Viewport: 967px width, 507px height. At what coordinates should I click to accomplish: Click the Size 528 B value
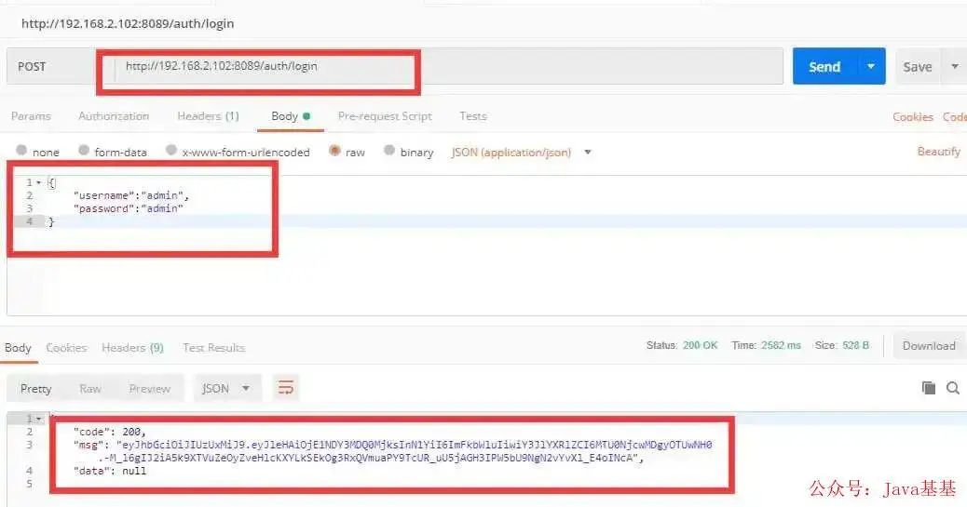(855, 345)
